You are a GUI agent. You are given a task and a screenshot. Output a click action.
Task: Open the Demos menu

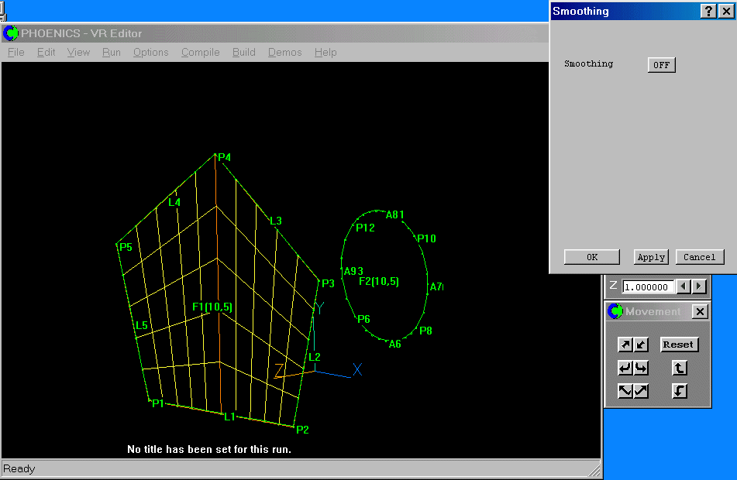pos(284,52)
